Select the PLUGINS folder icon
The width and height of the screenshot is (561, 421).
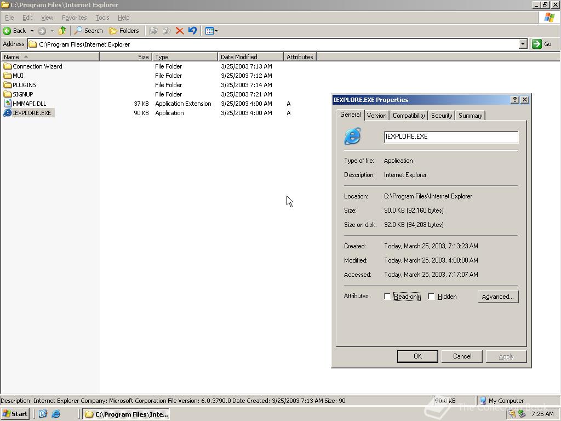(8, 85)
